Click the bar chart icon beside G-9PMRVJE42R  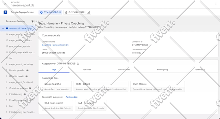click(x=89, y=12)
